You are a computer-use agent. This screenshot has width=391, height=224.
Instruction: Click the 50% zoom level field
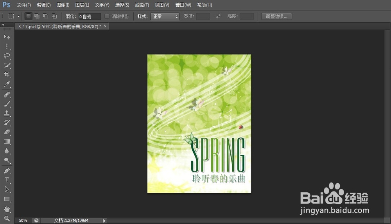tap(23, 220)
